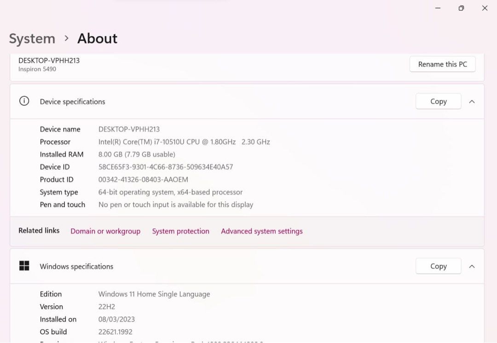Restore down the Settings window

pos(461,8)
